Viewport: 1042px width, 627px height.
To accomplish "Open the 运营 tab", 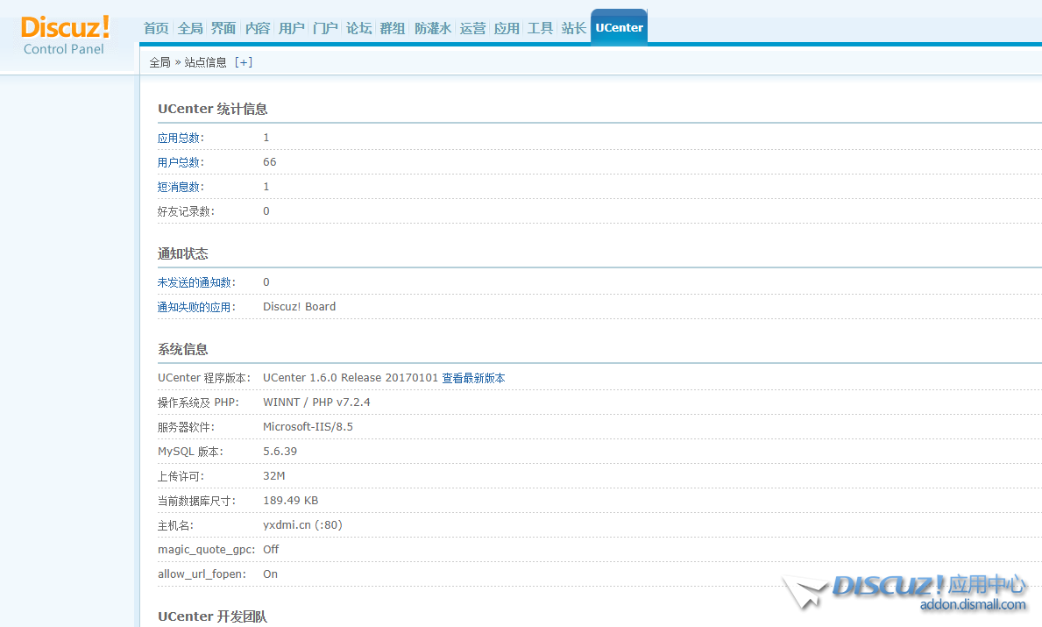I will click(472, 28).
